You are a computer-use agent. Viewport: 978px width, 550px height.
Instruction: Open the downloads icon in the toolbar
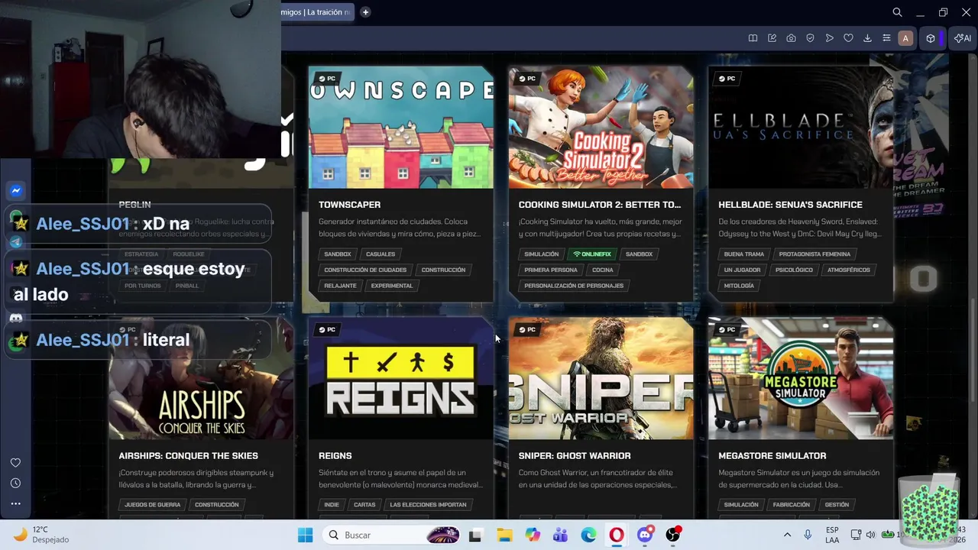pyautogui.click(x=867, y=38)
